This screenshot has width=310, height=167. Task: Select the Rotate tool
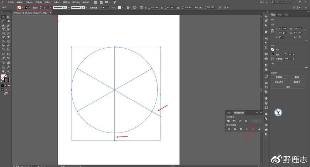tap(3, 42)
